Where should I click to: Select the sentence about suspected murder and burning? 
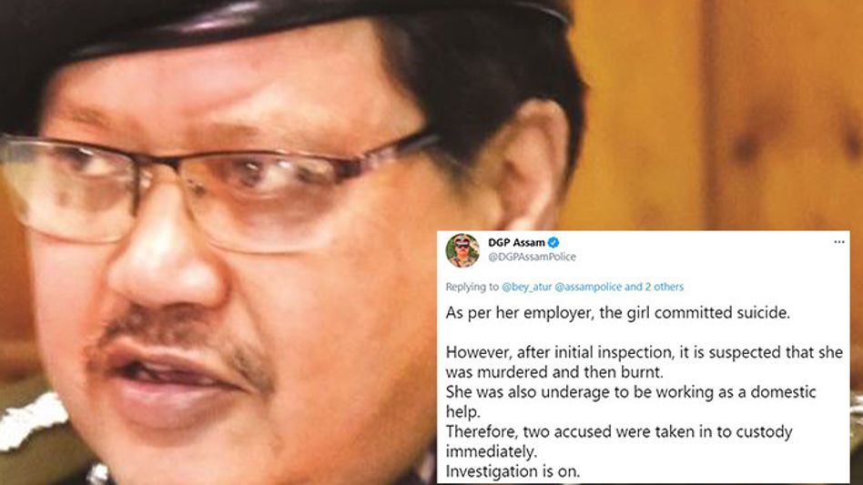(644, 362)
